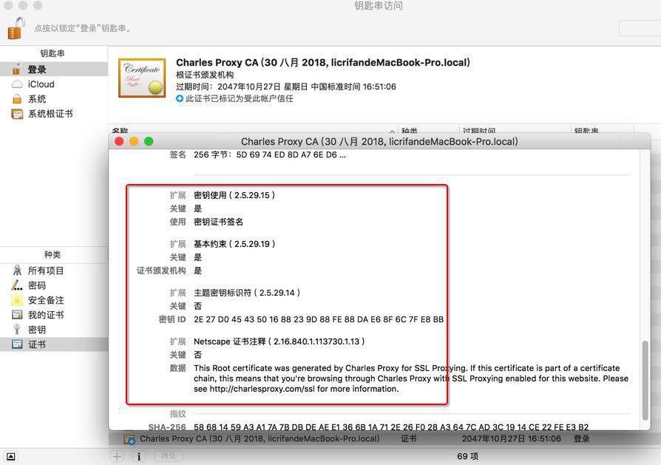661x465 pixels.
Task: Click the Charles Proxy CA bold heading text
Action: [x=323, y=62]
